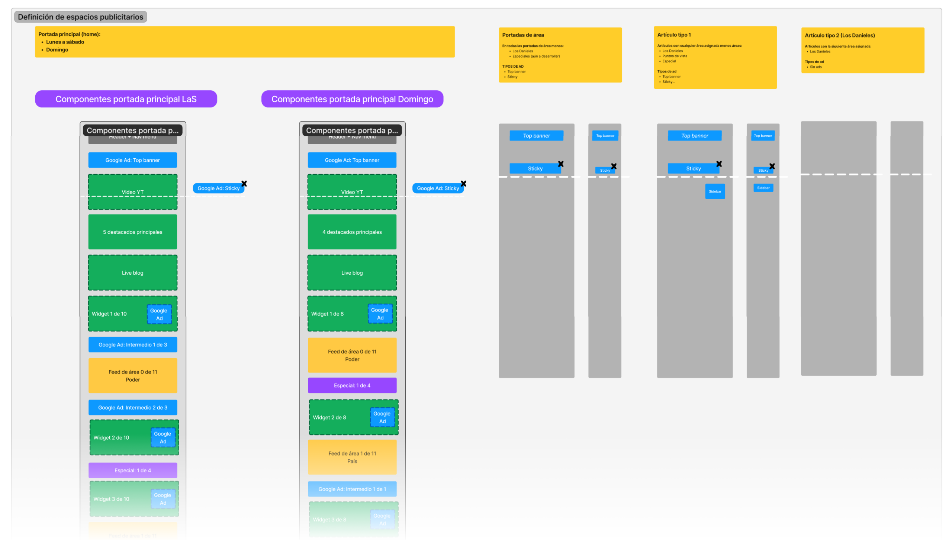The height and width of the screenshot is (540, 952).
Task: Click X on Artículo tipo 1 small Sticky
Action: pos(772,166)
